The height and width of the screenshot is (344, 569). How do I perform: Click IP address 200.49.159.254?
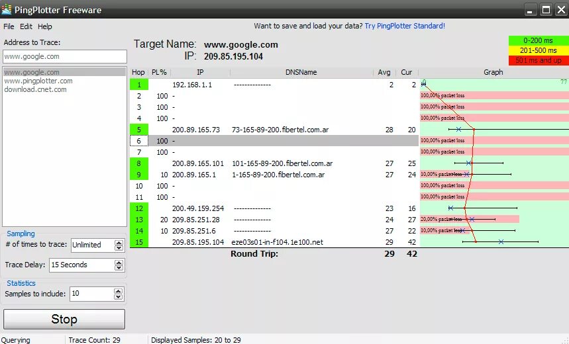click(x=198, y=208)
